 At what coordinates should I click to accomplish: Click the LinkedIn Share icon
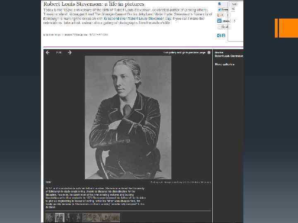pos(219,21)
